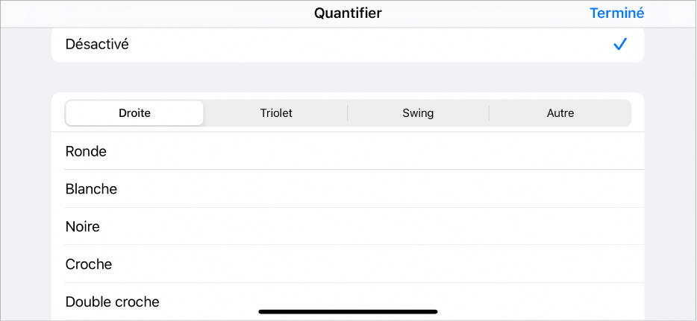Click empty right side of Blanche row
This screenshot has height=321, width=697.
pyautogui.click(x=522, y=189)
